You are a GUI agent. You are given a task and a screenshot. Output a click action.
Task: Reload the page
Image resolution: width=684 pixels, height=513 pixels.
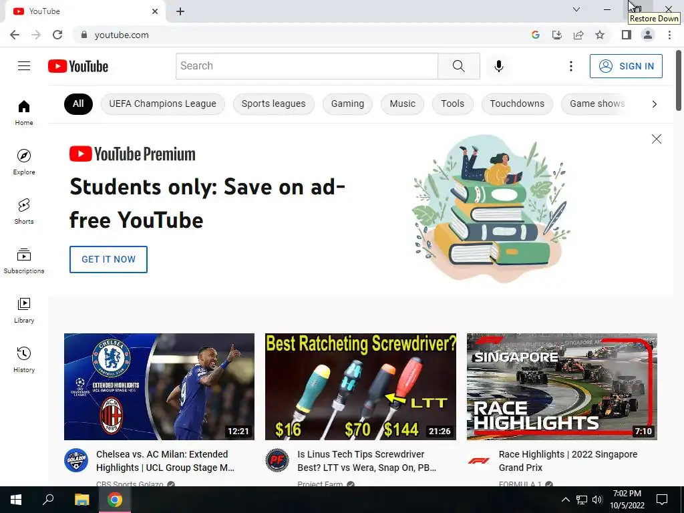pos(57,35)
